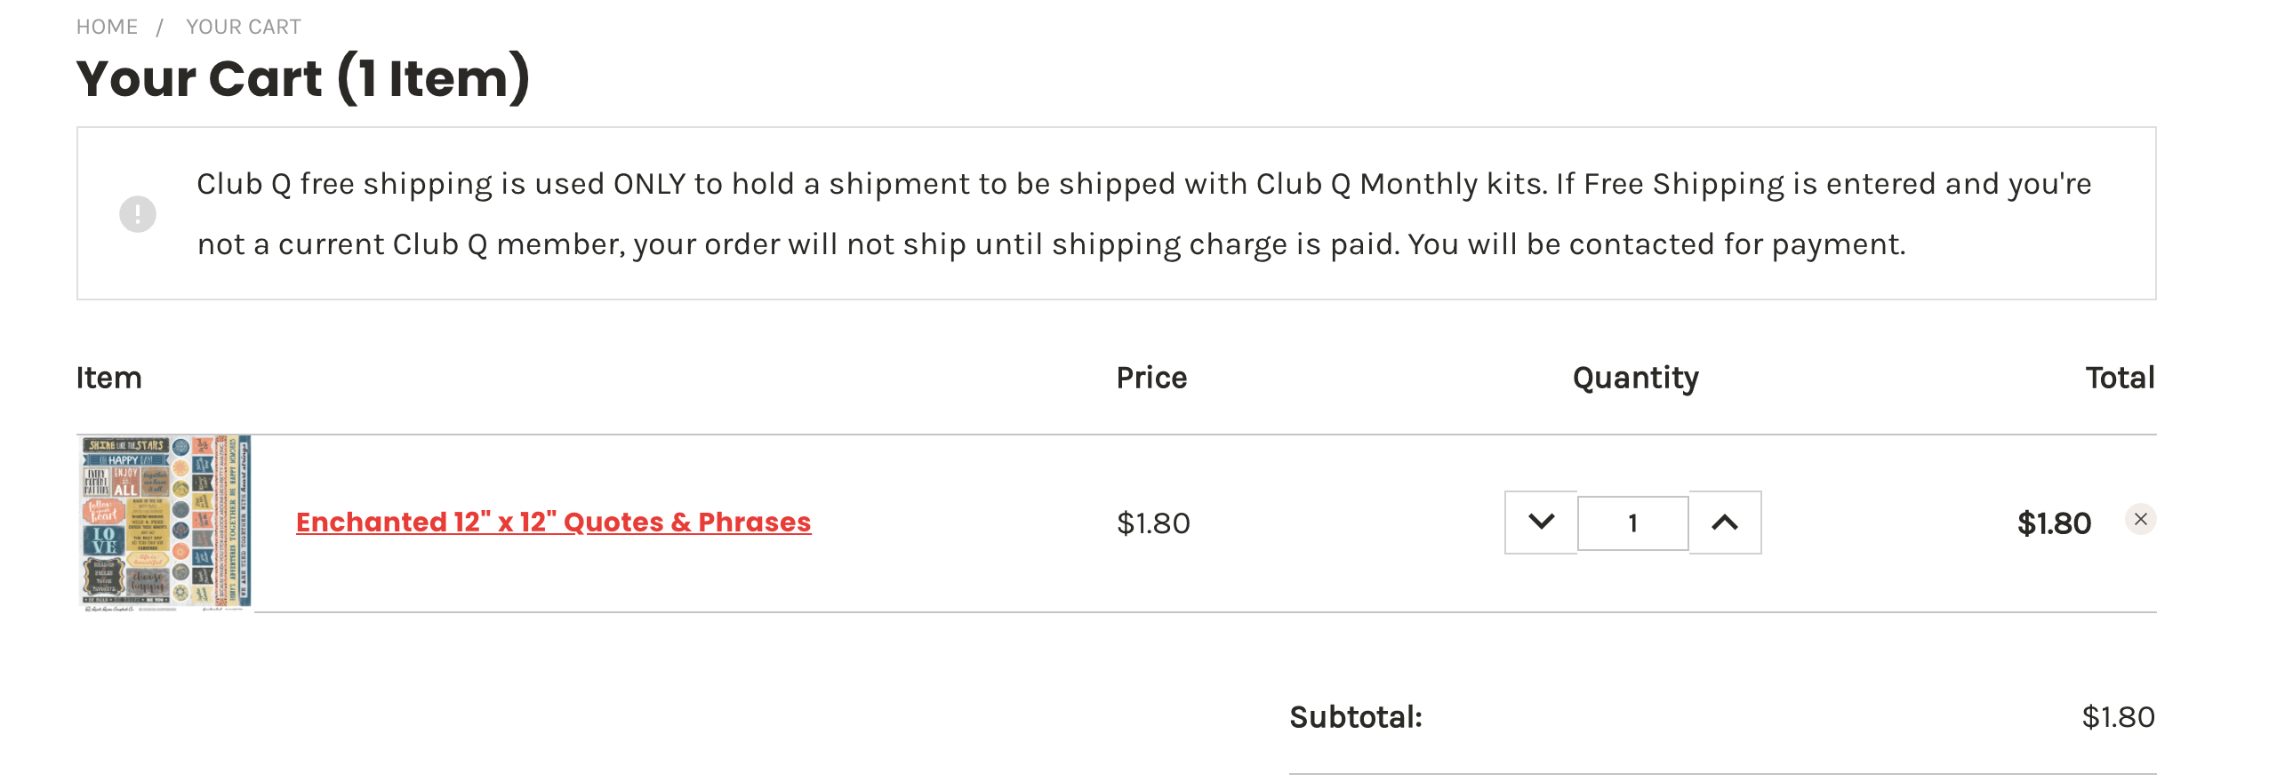Click the exclamation info icon in notice
The image size is (2285, 782).
tap(138, 214)
